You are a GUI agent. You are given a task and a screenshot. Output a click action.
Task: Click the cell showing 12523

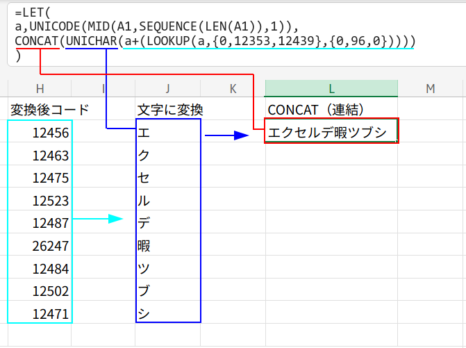coord(40,200)
